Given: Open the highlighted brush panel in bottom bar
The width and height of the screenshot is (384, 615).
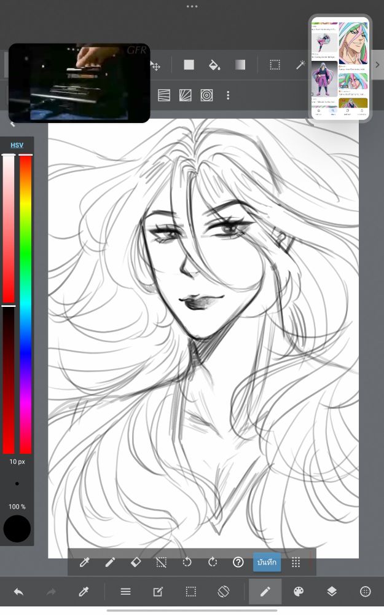Looking at the screenshot, I should coord(265,592).
